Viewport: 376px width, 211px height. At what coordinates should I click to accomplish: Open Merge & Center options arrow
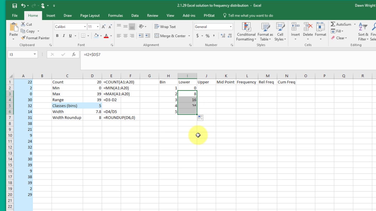pos(189,36)
